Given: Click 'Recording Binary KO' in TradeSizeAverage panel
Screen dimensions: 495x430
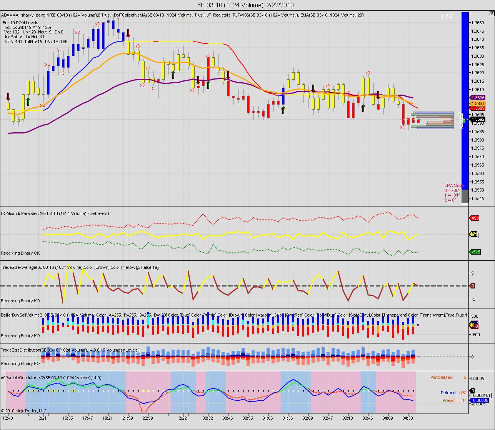Looking at the screenshot, I should point(20,301).
